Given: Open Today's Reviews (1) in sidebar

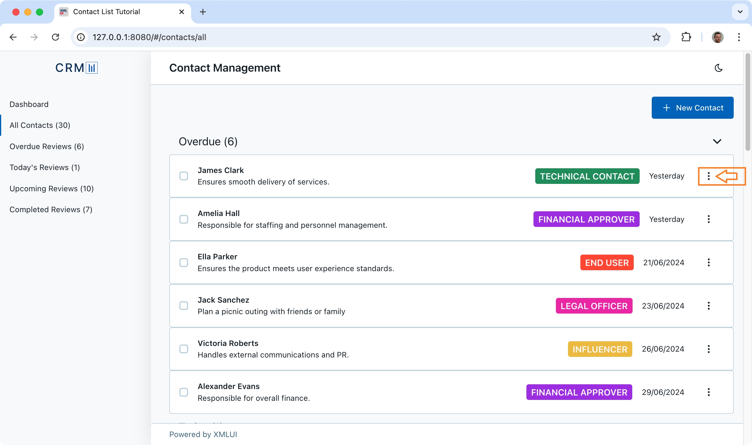Looking at the screenshot, I should [x=45, y=167].
